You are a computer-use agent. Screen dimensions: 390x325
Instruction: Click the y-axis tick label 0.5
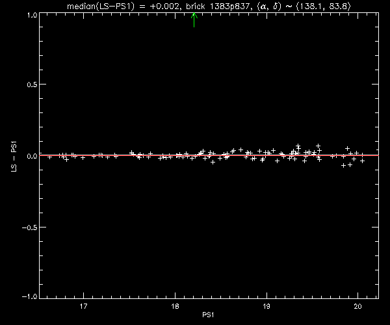(32, 84)
